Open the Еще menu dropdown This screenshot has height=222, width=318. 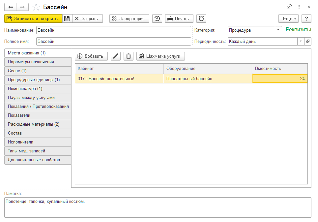[288, 18]
